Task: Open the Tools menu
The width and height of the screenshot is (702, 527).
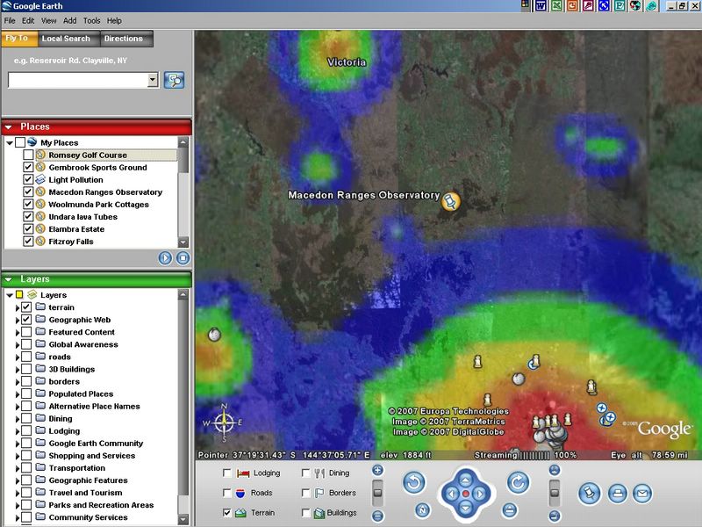Action: pos(92,20)
